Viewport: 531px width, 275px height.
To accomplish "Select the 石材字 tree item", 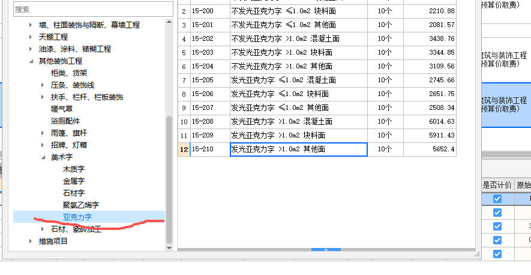I will [73, 193].
